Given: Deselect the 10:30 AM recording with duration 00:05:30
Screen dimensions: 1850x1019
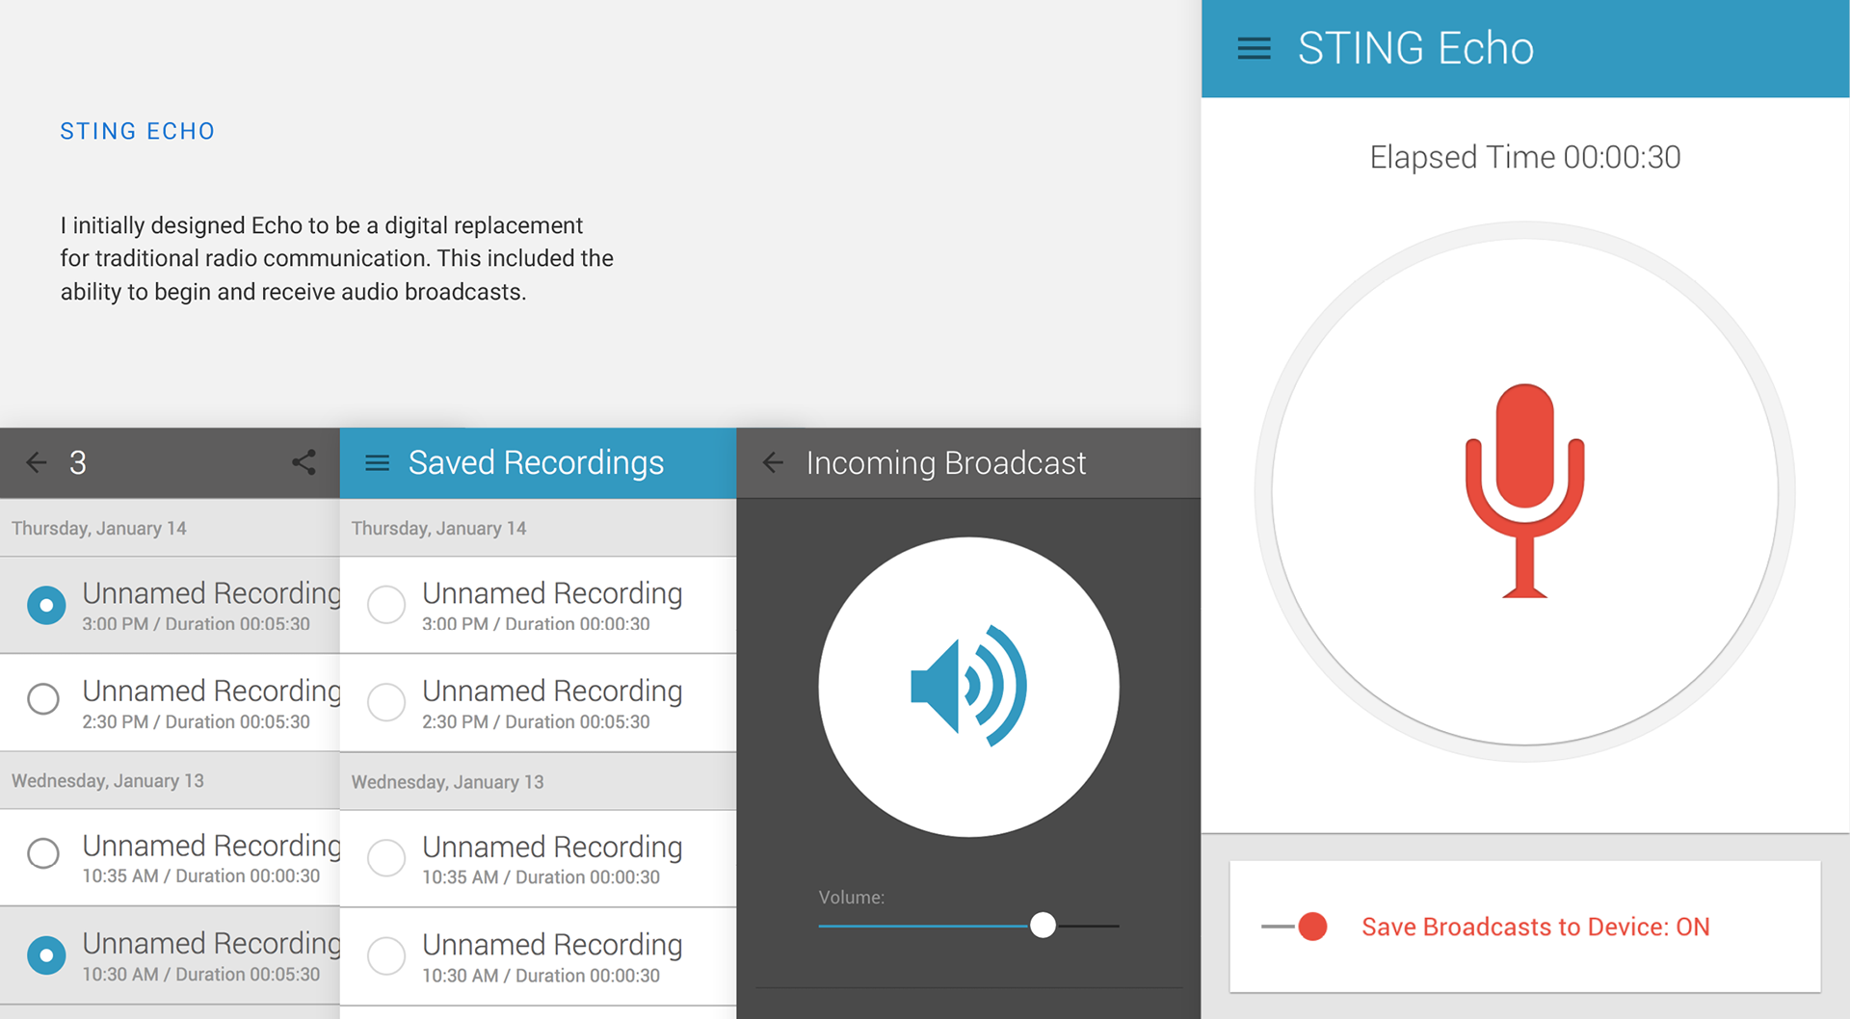Looking at the screenshot, I should click(46, 954).
